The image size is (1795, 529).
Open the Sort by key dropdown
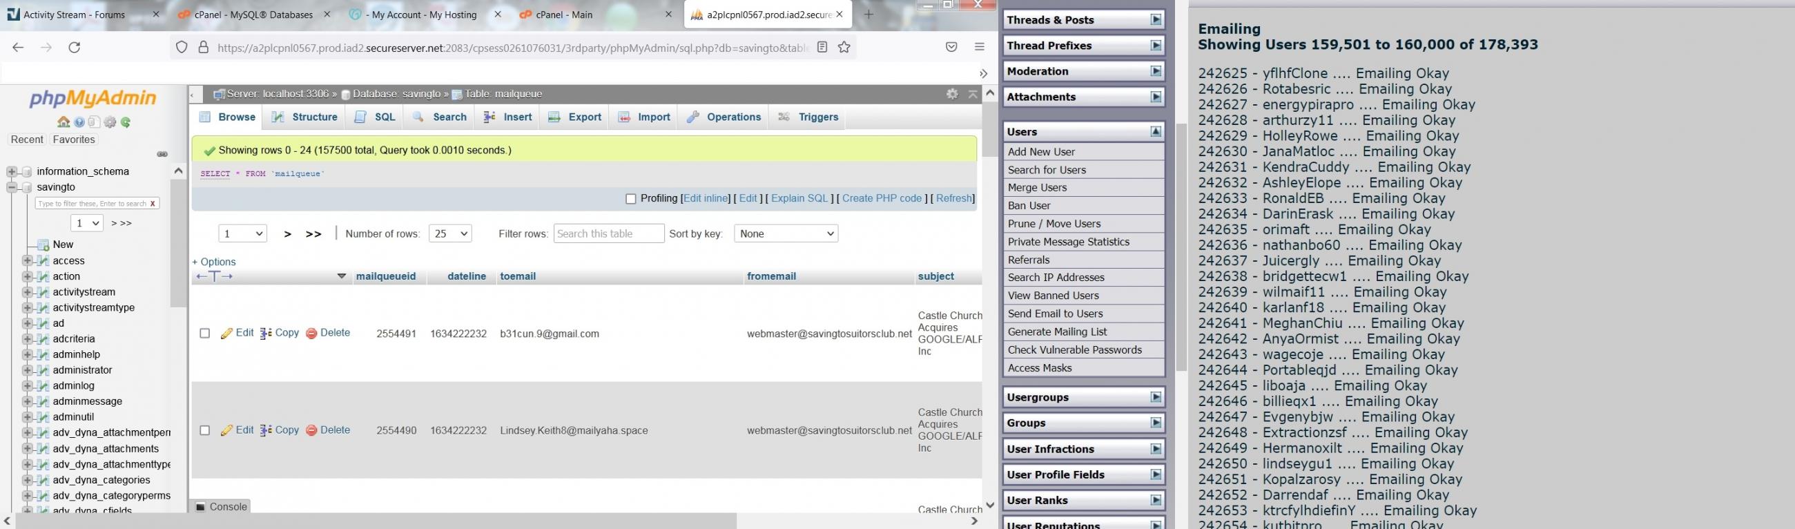point(786,233)
